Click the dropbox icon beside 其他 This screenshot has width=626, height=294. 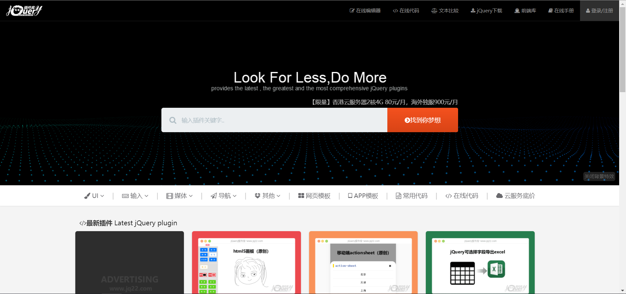[258, 196]
